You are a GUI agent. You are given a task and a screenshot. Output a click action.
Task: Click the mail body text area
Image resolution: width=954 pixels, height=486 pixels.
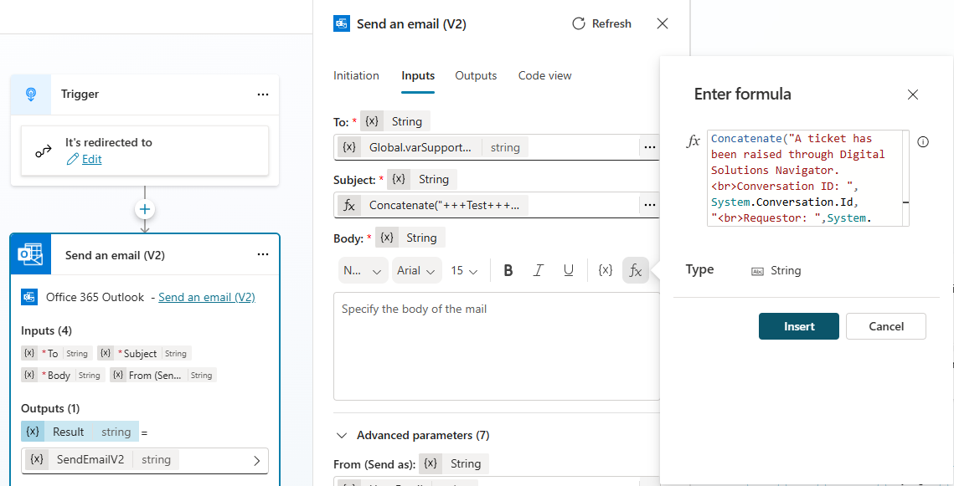tap(497, 346)
